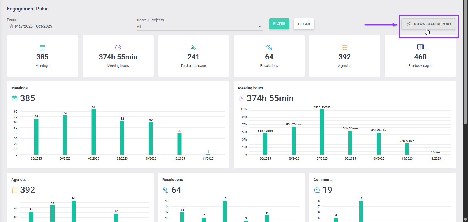Click the DOWNLOAD REPORT button
This screenshot has width=468, height=222.
[x=429, y=24]
